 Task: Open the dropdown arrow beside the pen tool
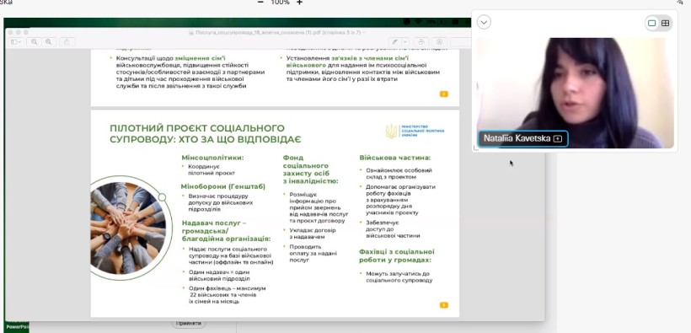pyautogui.click(x=405, y=42)
